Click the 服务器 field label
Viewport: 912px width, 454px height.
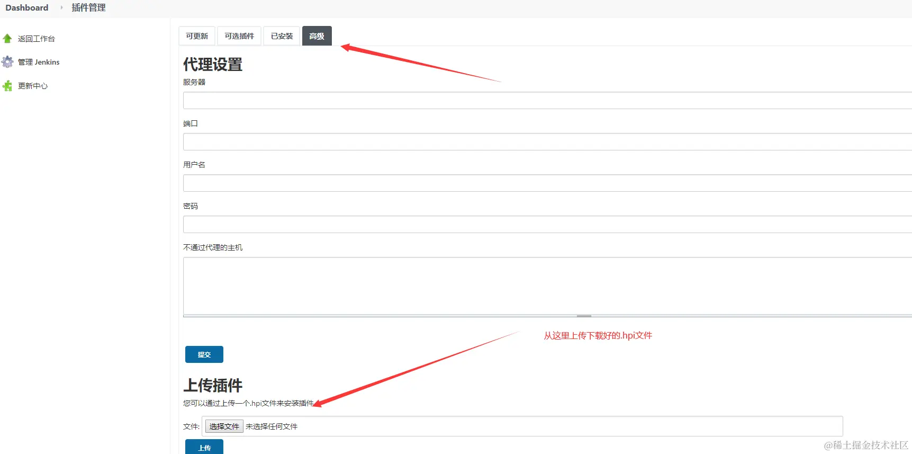pos(194,82)
